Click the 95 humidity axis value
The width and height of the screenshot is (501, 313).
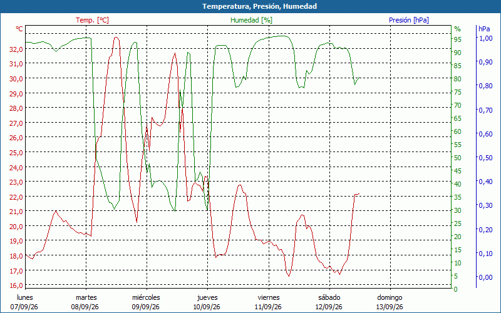[x=458, y=39]
